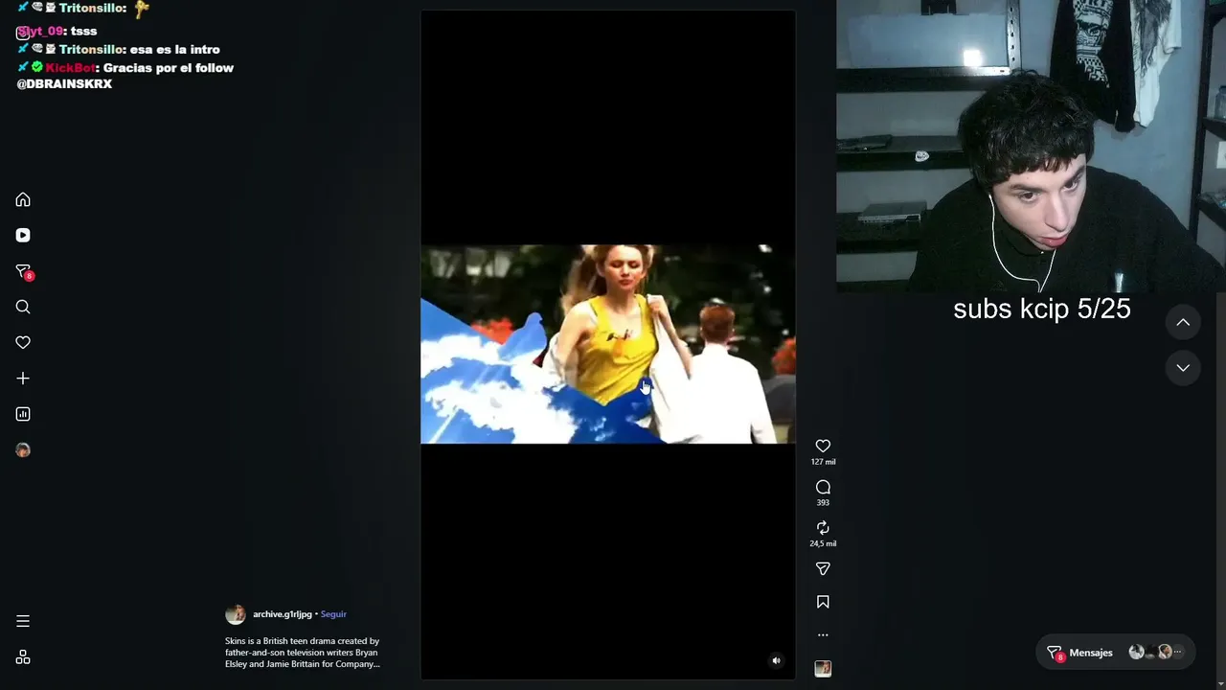Go to Instagram Home in sidebar

(x=23, y=199)
